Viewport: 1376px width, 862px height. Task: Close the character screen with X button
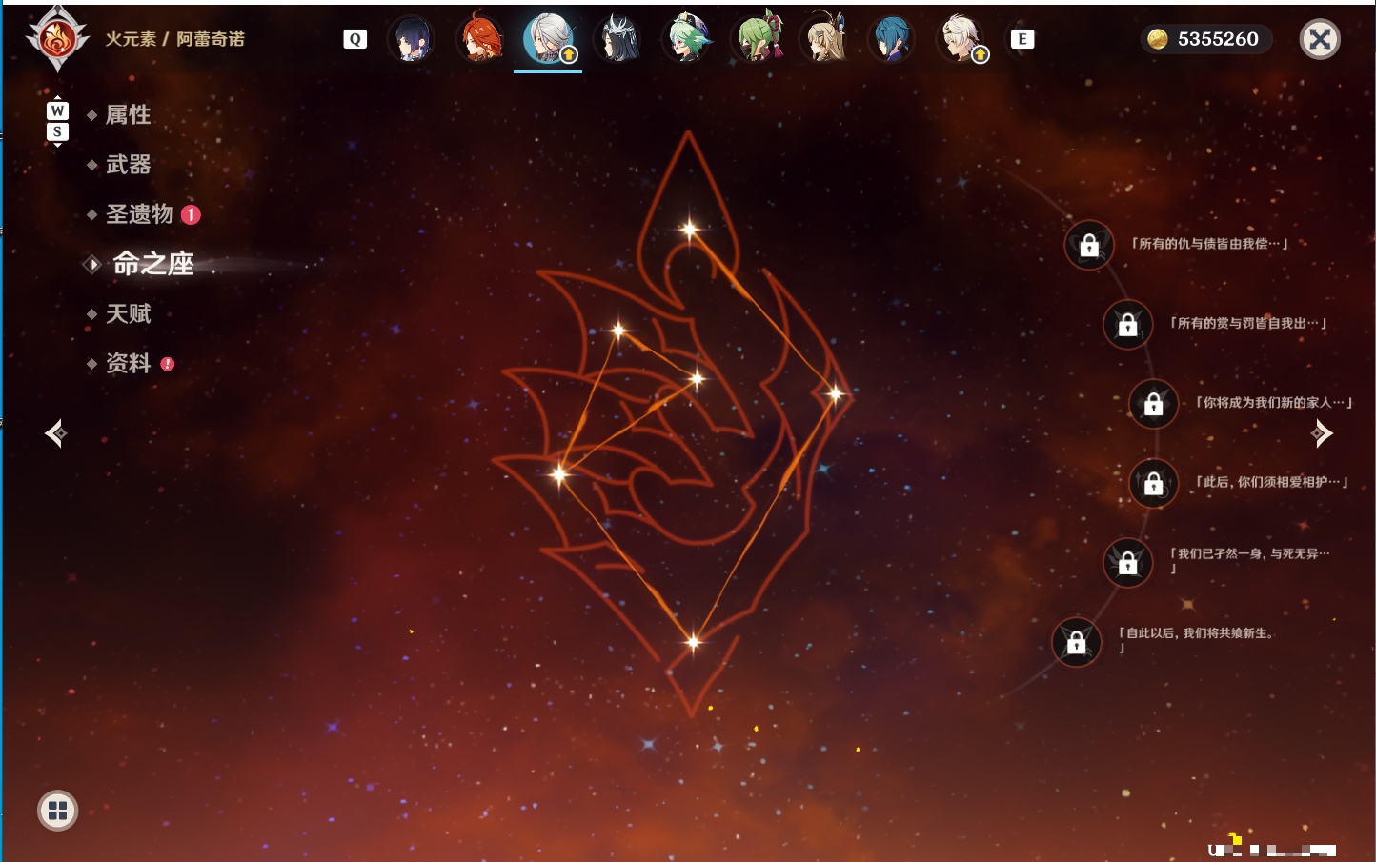(x=1320, y=39)
